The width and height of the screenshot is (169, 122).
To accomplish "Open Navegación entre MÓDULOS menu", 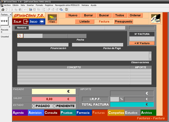I will [x=67, y=5].
